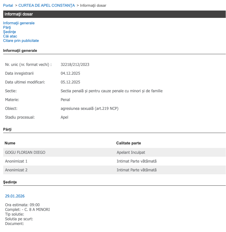Click the Portal breadcrumb link
This screenshot has height=232, width=226.
pos(8,5)
